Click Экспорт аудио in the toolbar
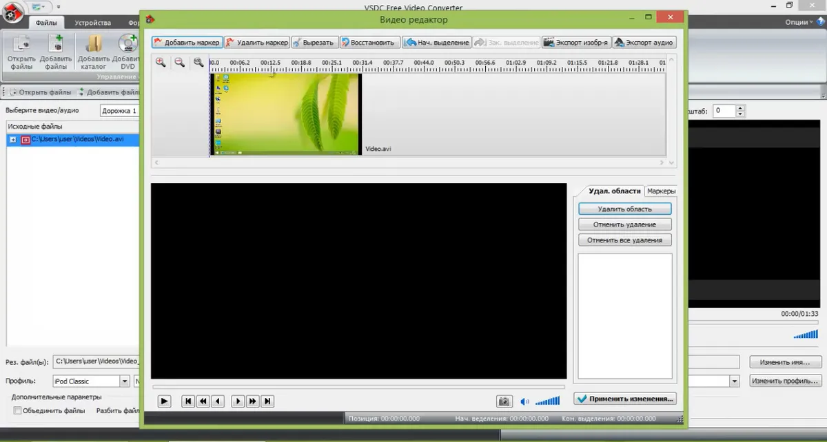 coord(644,43)
